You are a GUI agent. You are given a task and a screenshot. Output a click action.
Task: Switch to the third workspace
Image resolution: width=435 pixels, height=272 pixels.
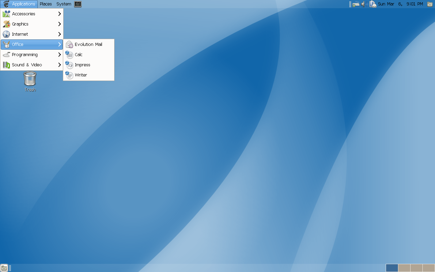(416, 268)
